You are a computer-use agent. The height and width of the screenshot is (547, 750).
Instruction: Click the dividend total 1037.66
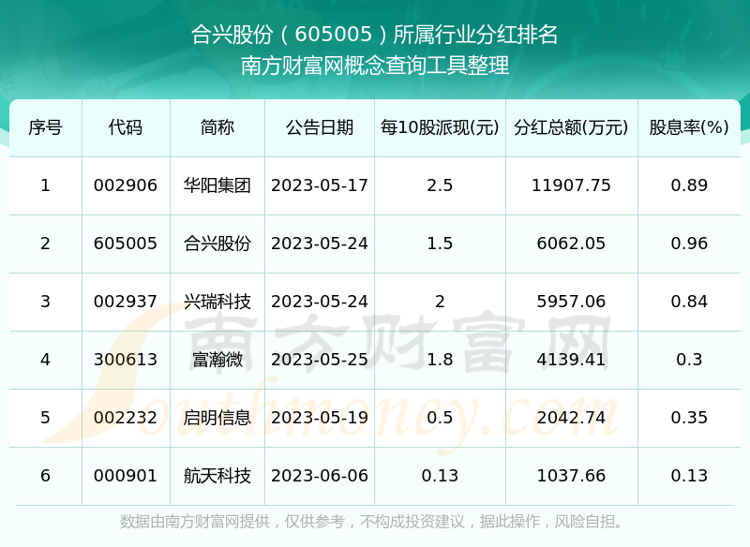571,476
